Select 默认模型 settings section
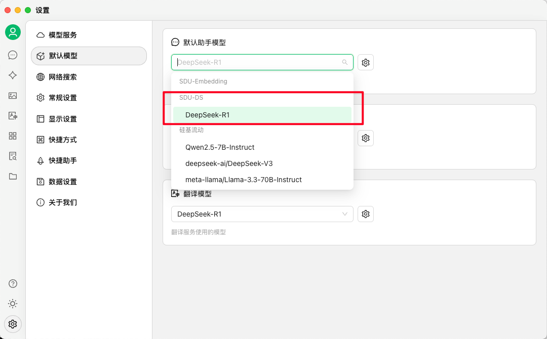Screen dimensions: 547x339 [x=89, y=56]
